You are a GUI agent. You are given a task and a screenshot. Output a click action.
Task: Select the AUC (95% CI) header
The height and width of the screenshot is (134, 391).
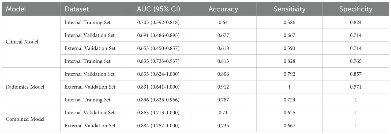point(158,9)
